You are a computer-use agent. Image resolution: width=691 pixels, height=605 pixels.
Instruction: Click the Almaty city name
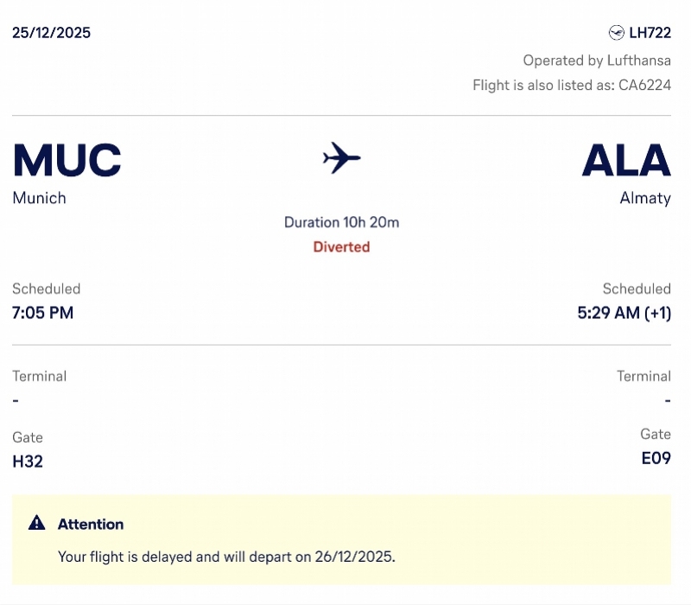pyautogui.click(x=645, y=198)
